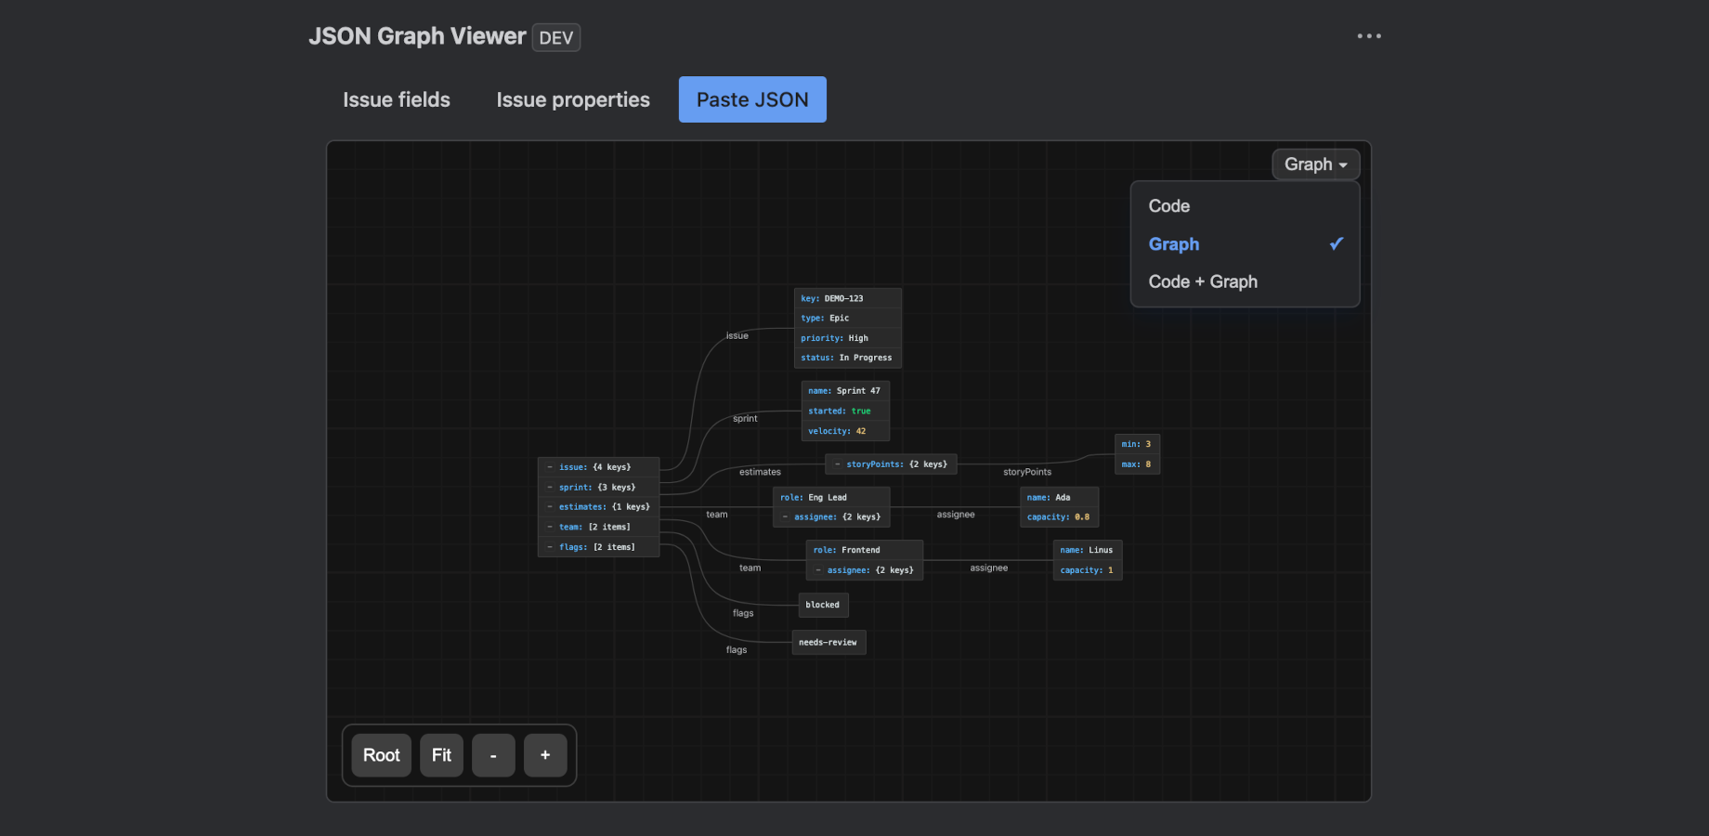Click the 'priority: High' row
Screen dimensions: 1709x836
(x=848, y=338)
